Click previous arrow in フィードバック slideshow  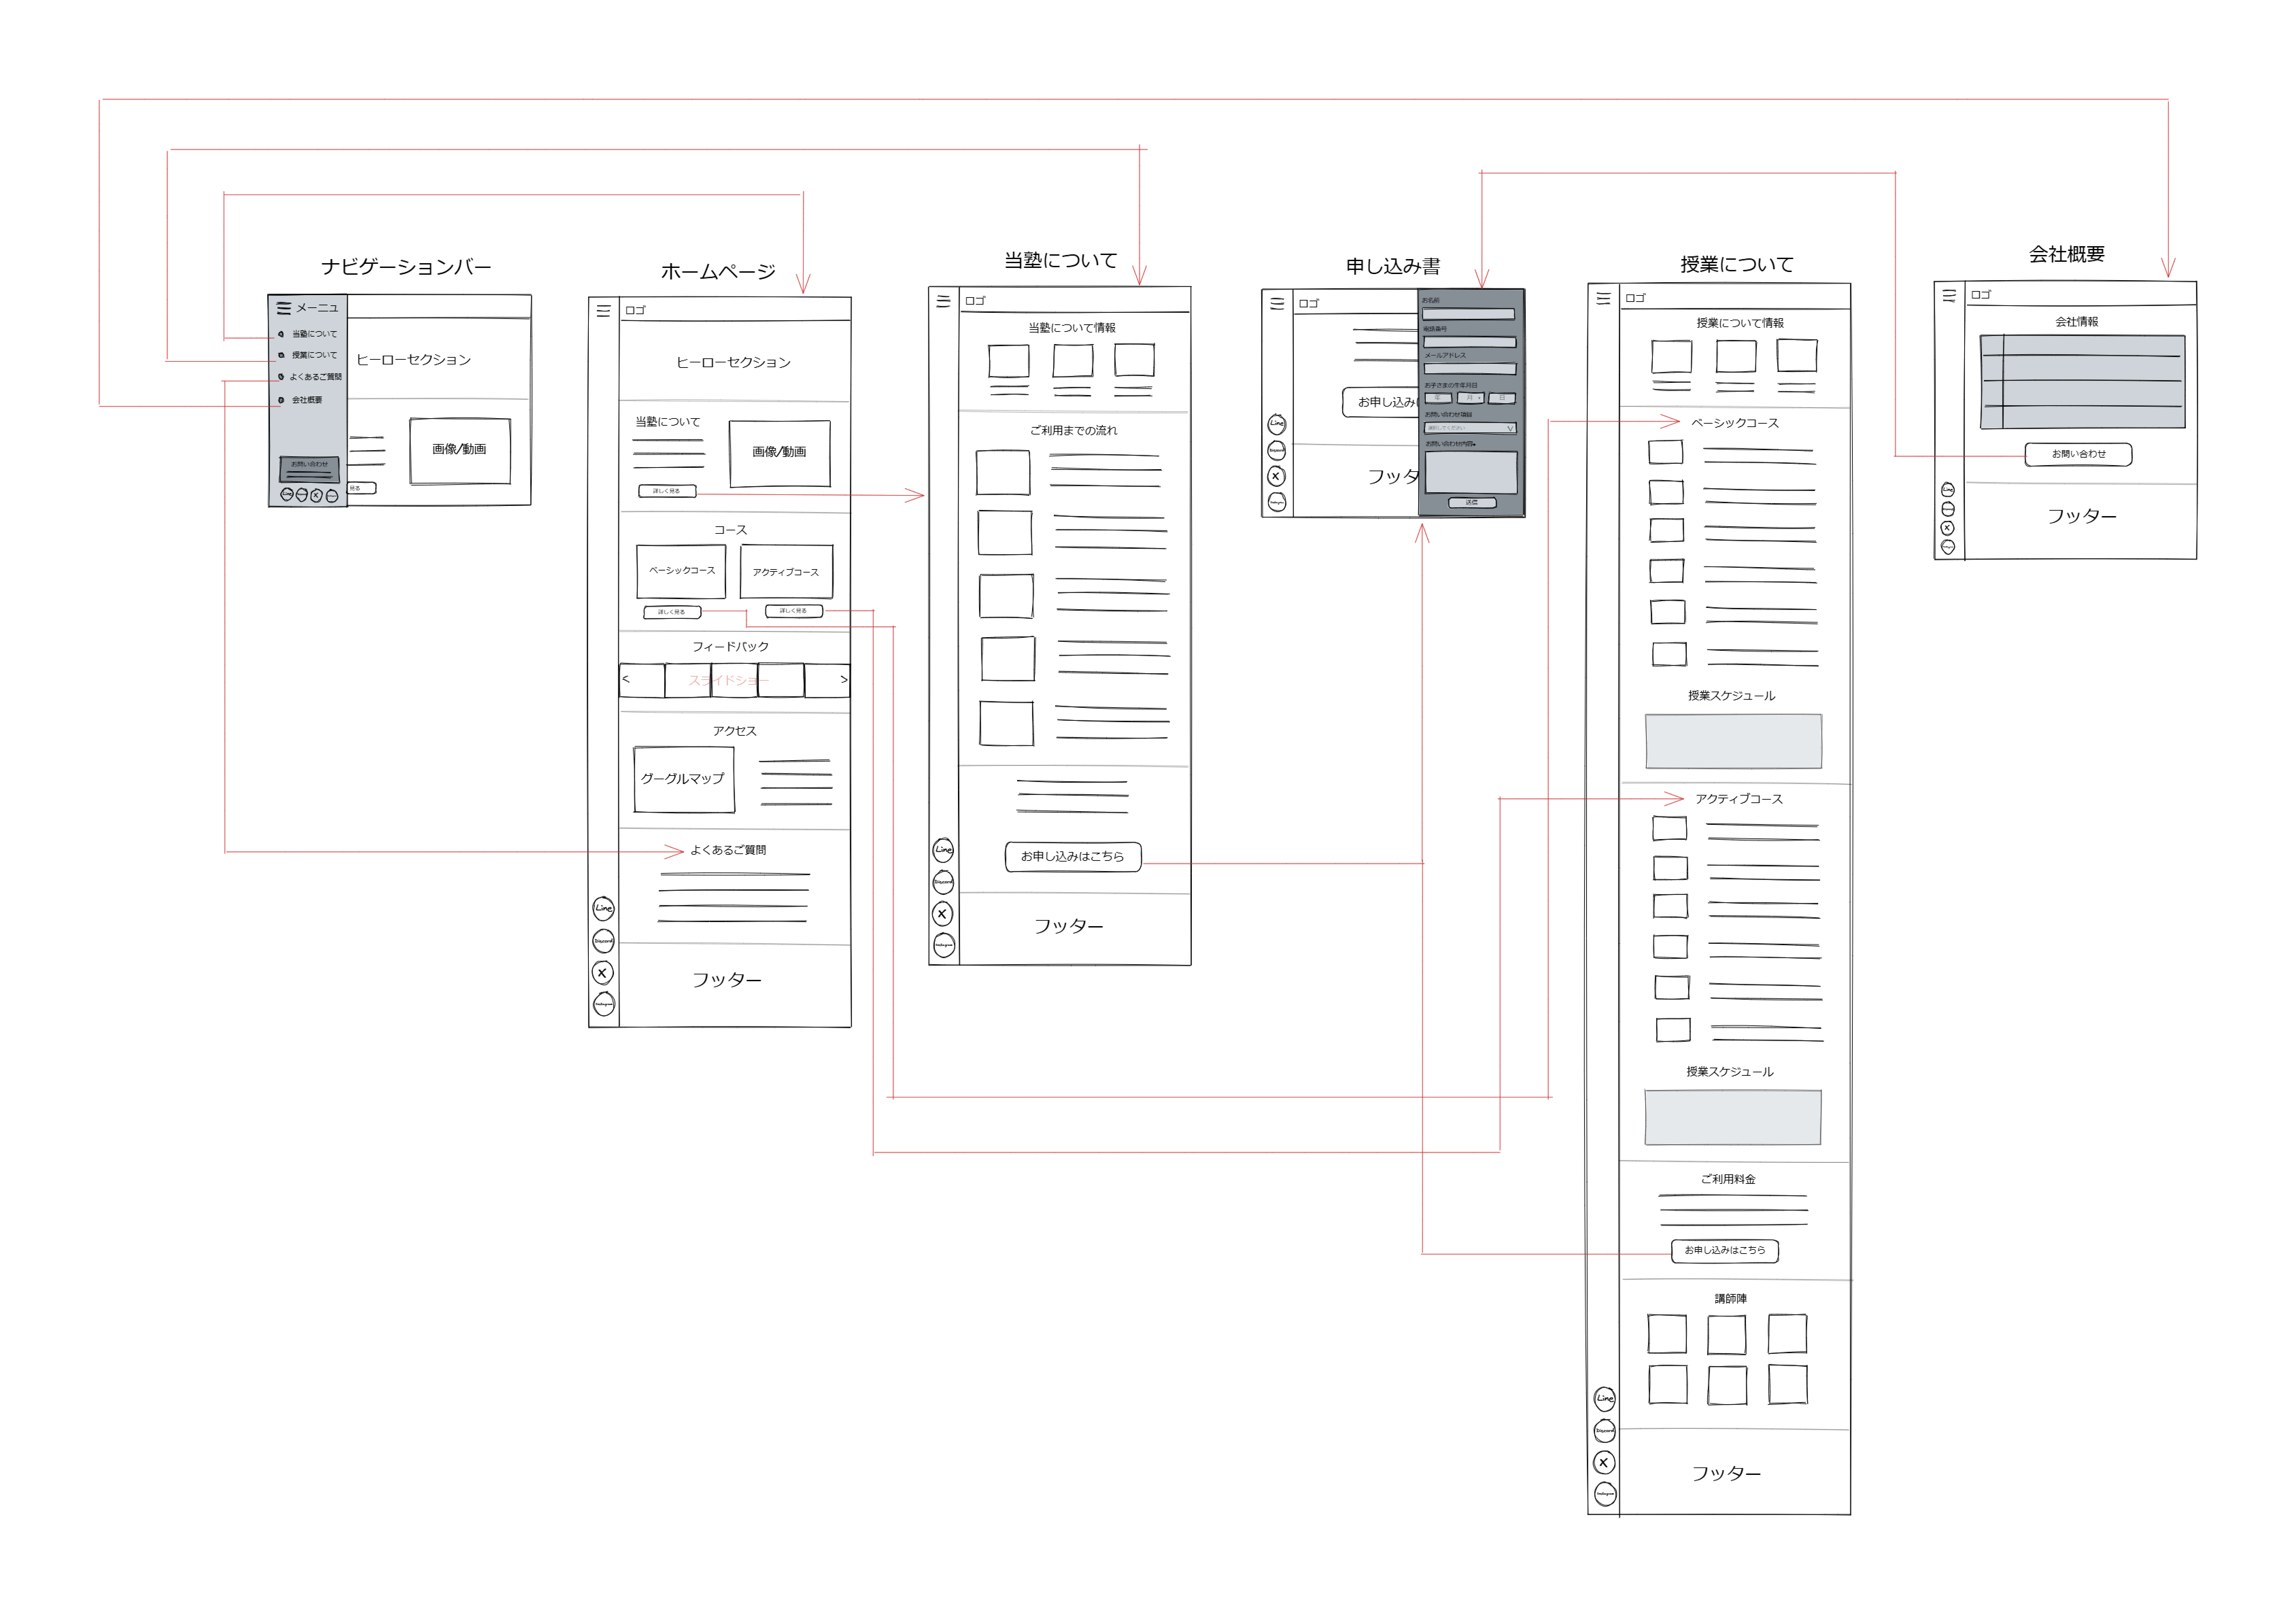(x=626, y=679)
